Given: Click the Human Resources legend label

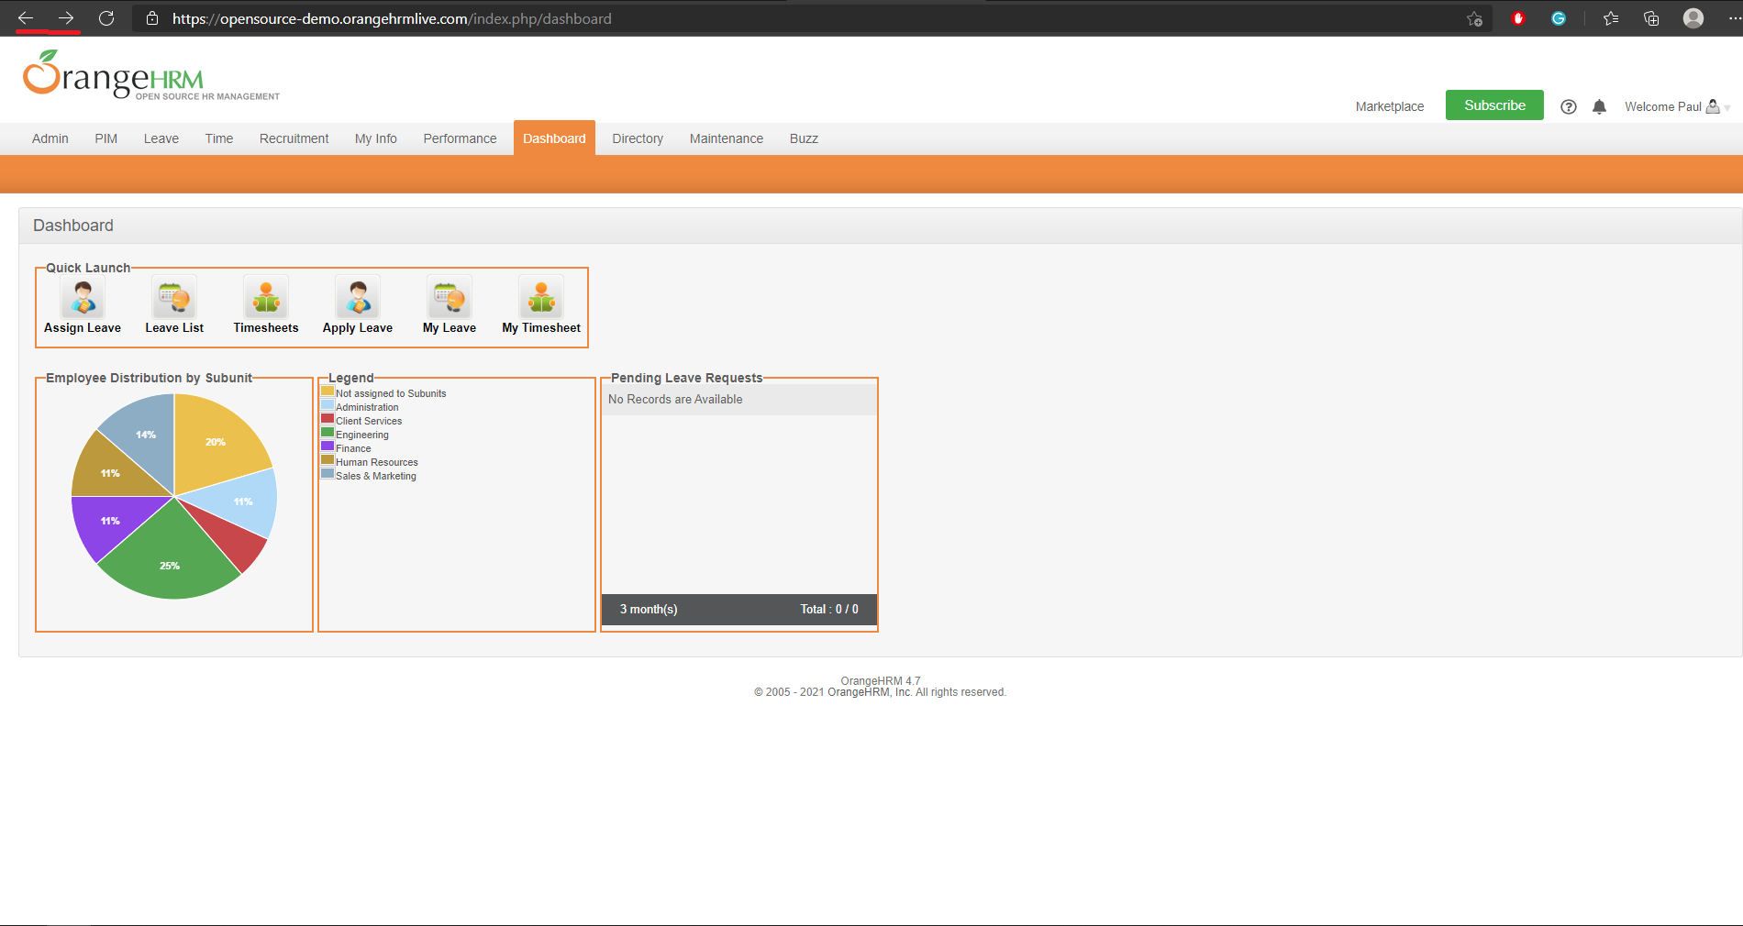Looking at the screenshot, I should point(377,462).
